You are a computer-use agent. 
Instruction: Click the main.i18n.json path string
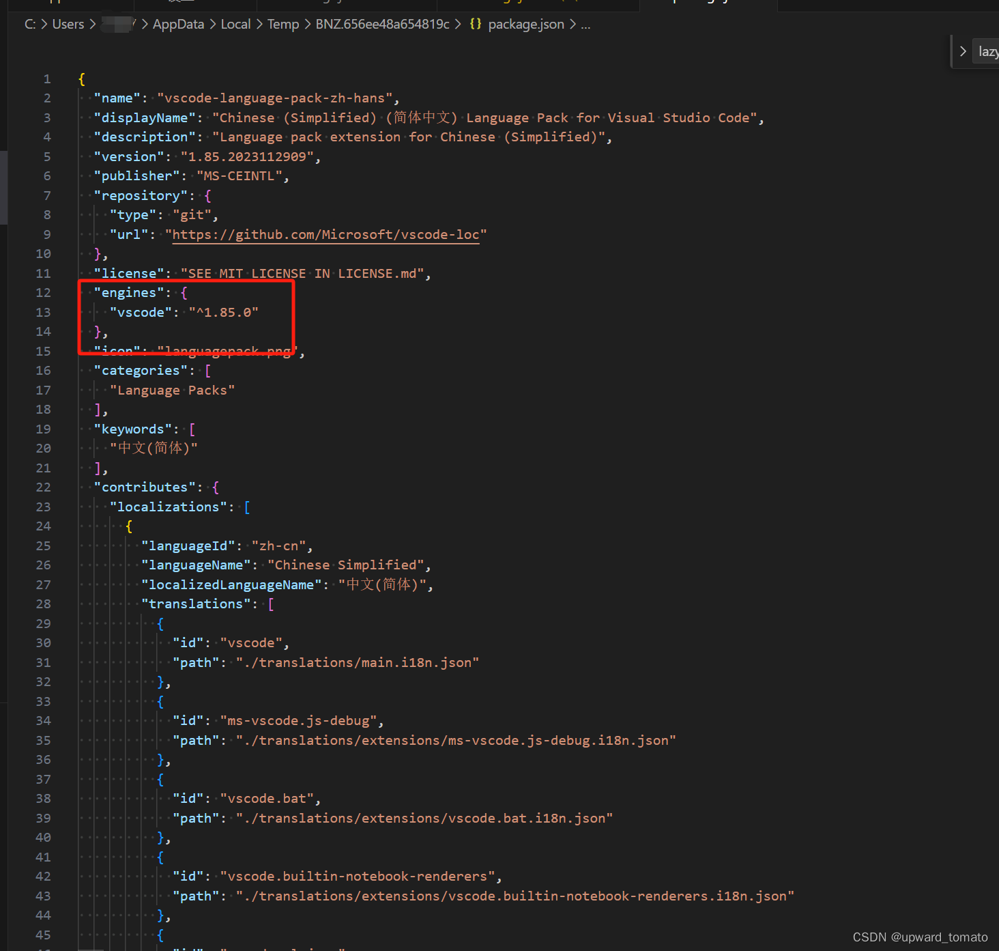point(358,662)
